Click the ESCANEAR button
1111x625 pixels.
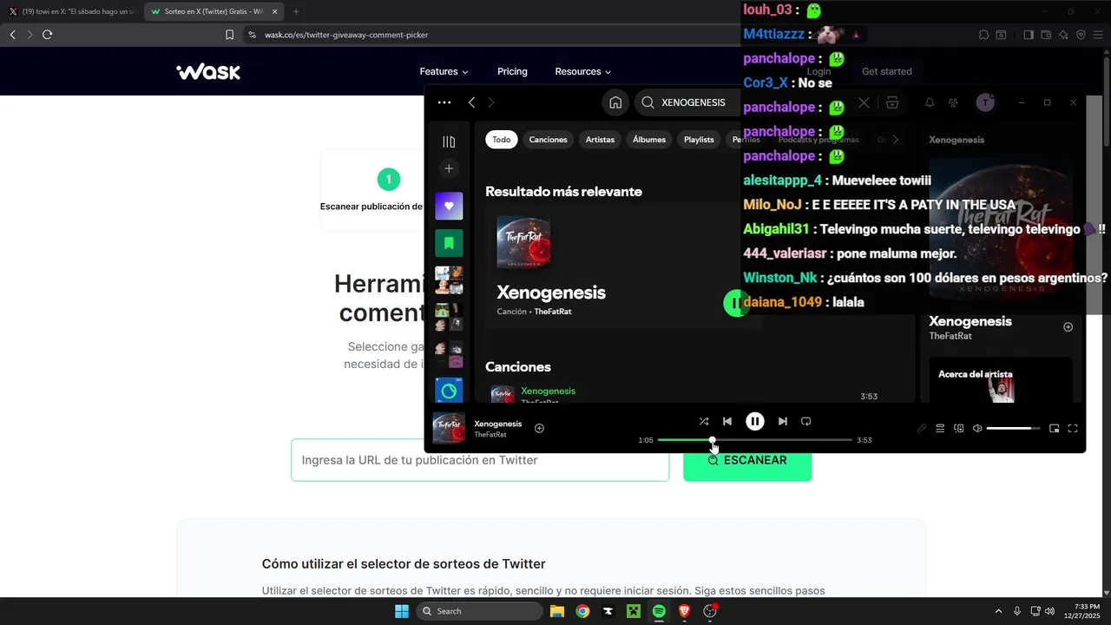click(747, 460)
